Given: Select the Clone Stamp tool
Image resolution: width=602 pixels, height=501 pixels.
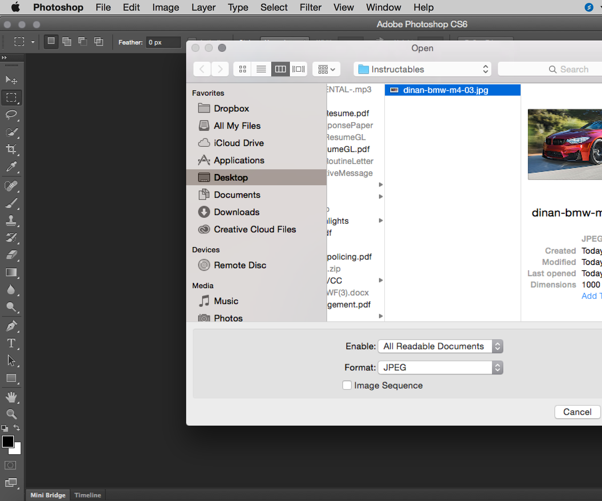Looking at the screenshot, I should (x=12, y=221).
